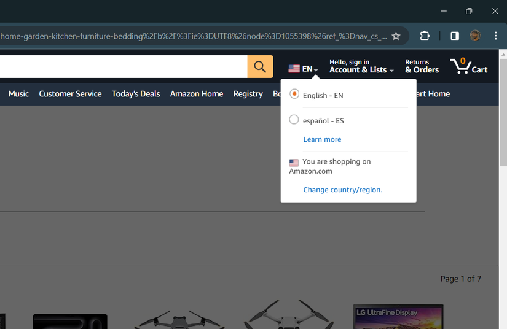
Task: Go to Music in the nav bar
Action: pos(18,94)
